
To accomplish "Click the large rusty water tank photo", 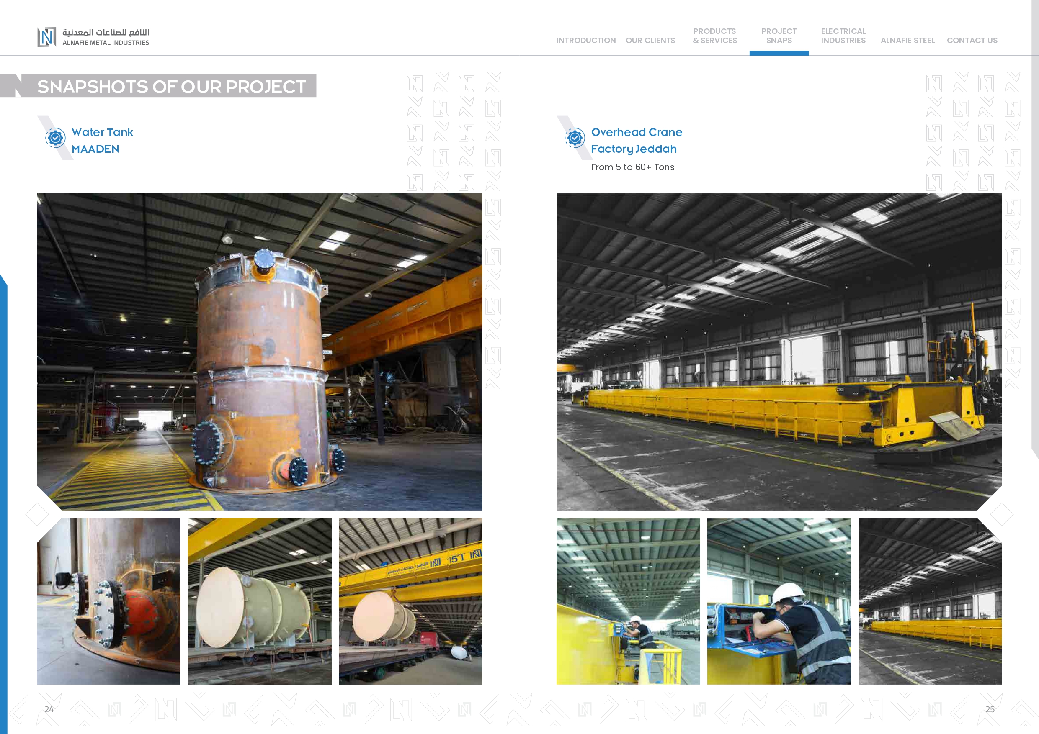I will coord(259,352).
